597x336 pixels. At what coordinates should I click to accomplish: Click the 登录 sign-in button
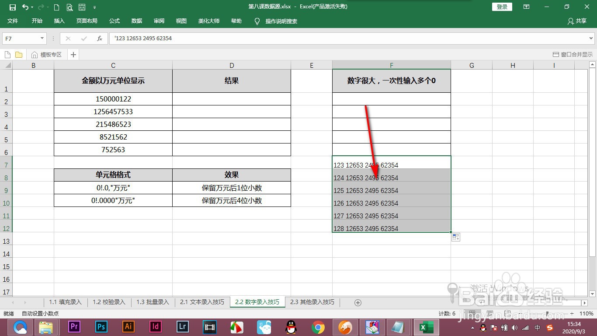pyautogui.click(x=501, y=7)
